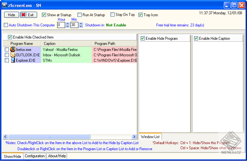The height and width of the screenshot is (161, 247).
Task: Select the Show/Hide tab
Action: pos(12,156)
